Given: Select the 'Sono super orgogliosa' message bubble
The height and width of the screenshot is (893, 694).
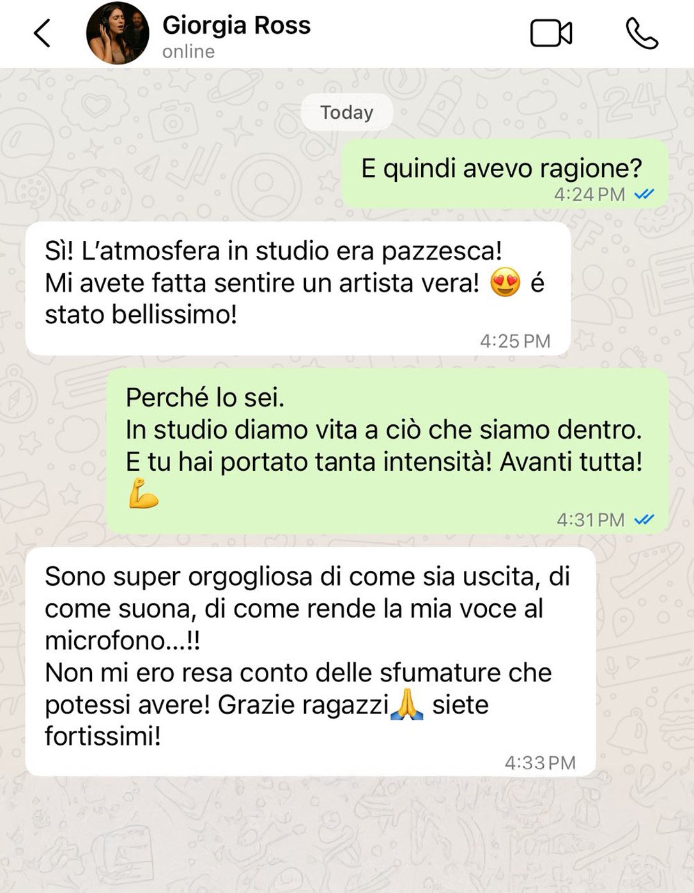Looking at the screenshot, I should click(311, 662).
